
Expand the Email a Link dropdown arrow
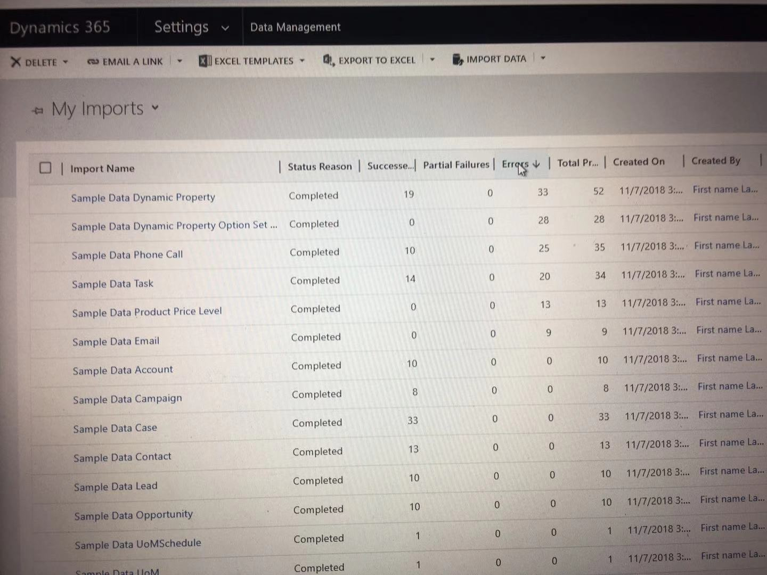click(x=179, y=61)
